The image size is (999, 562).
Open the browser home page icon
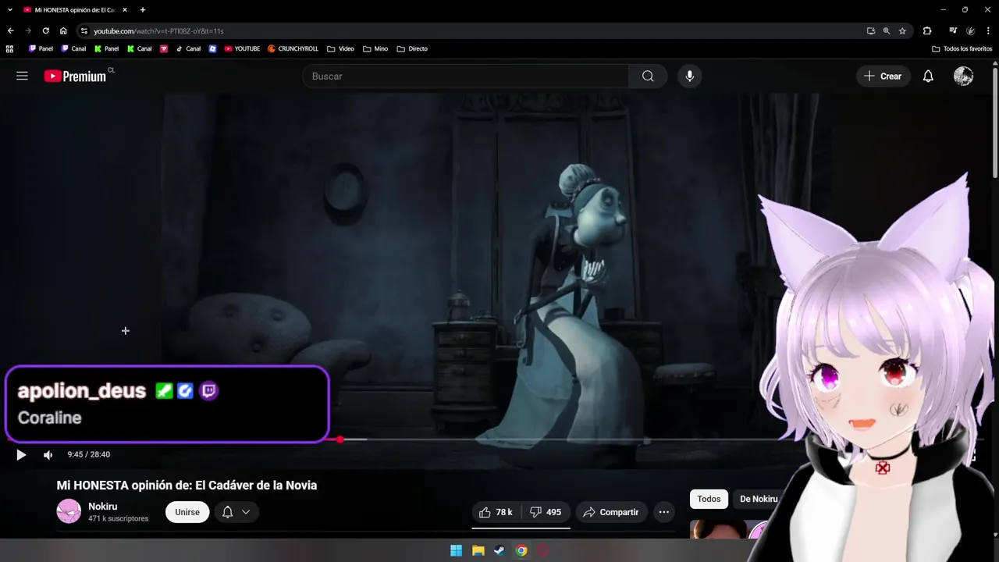pos(63,30)
